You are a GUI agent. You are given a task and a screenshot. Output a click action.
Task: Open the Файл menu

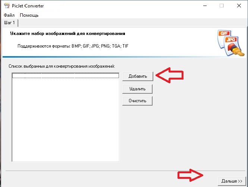click(9, 15)
